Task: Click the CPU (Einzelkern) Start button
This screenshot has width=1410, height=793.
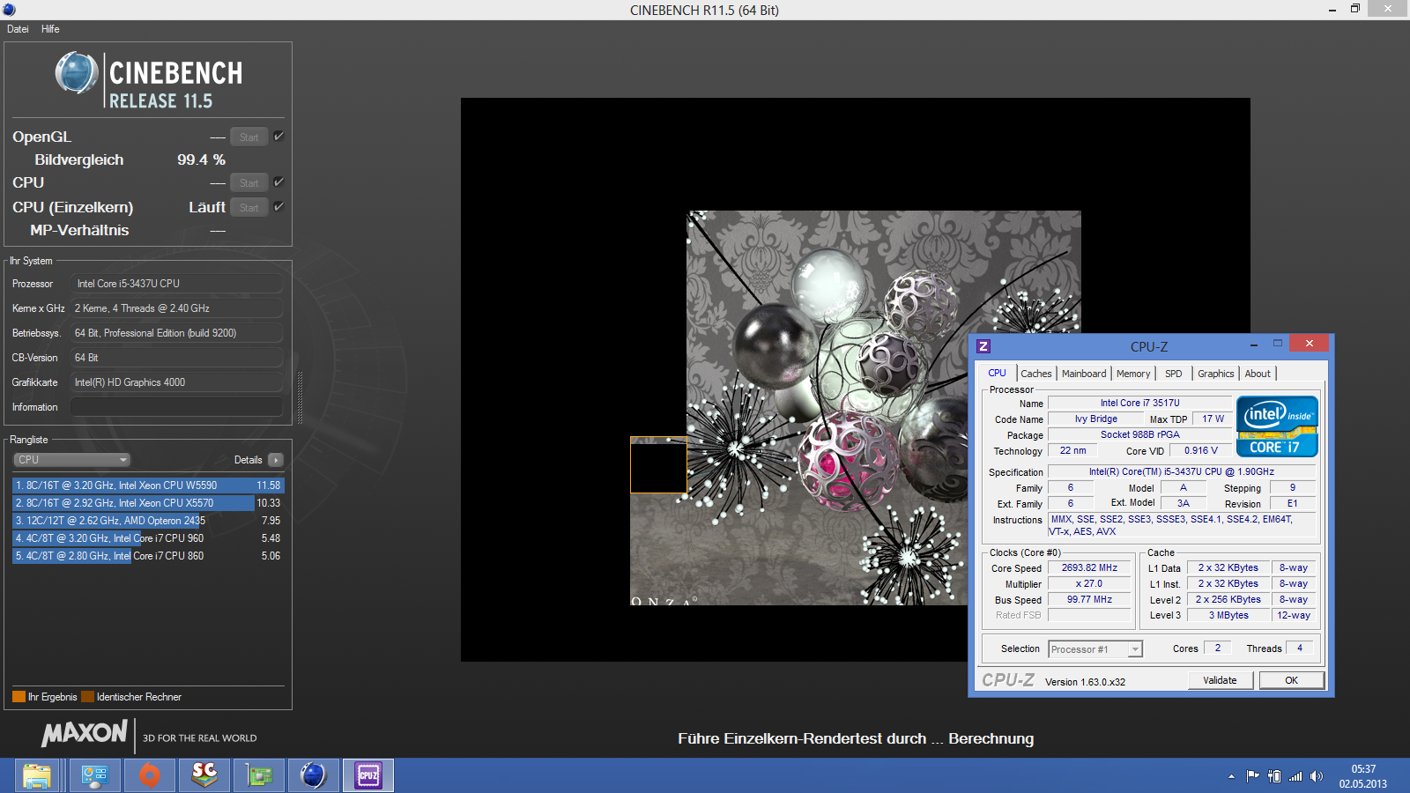Action: pos(249,207)
